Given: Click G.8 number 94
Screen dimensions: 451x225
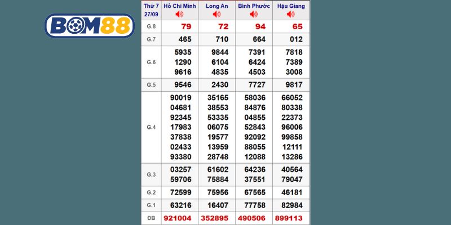Looking at the screenshot, I should (x=260, y=26).
